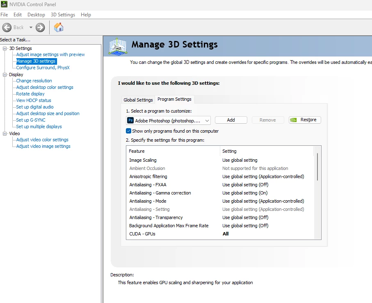Open Adjust video image settings
The height and width of the screenshot is (303, 372).
pyautogui.click(x=43, y=146)
